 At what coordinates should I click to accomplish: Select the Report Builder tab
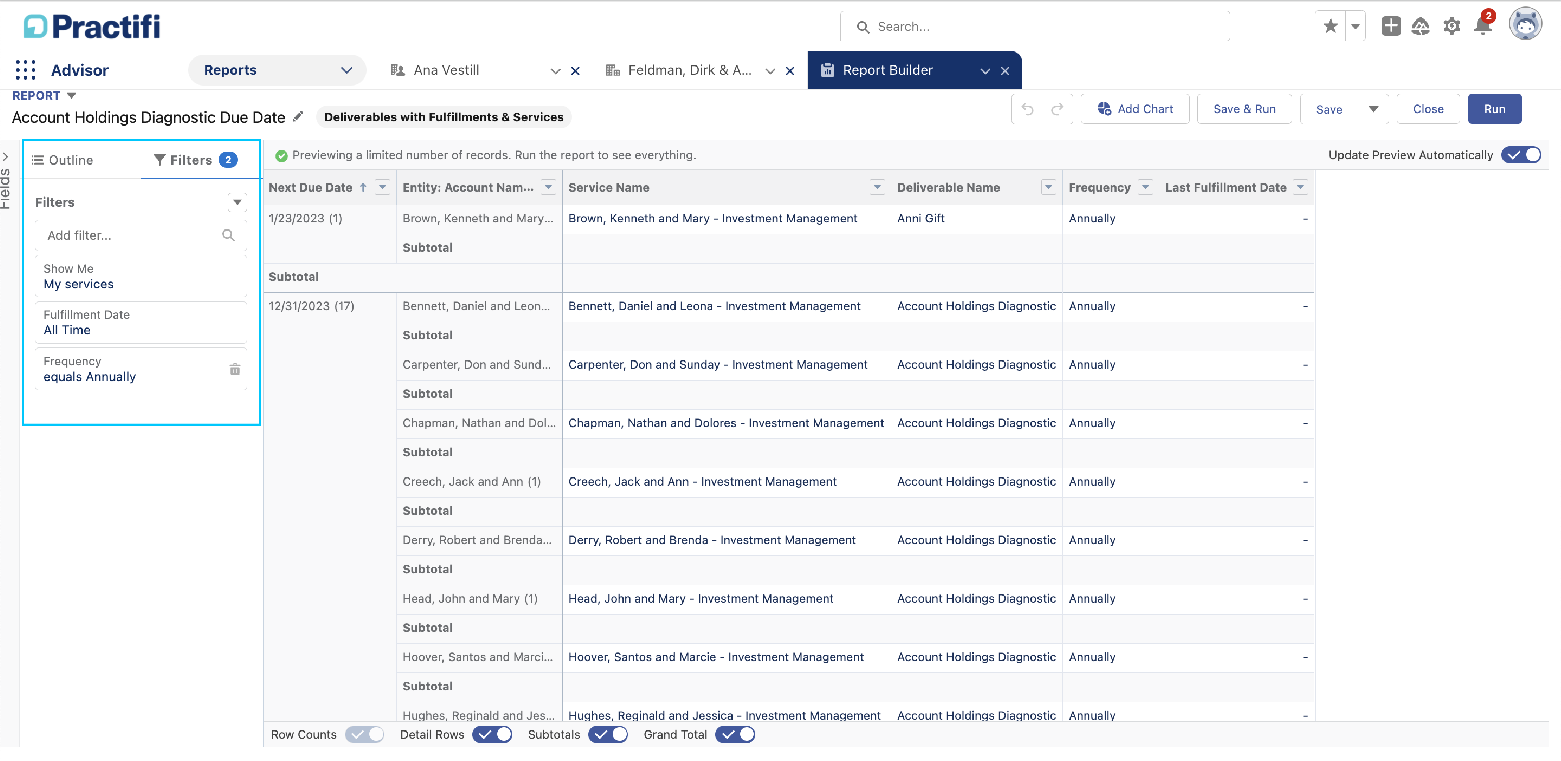[x=887, y=70]
